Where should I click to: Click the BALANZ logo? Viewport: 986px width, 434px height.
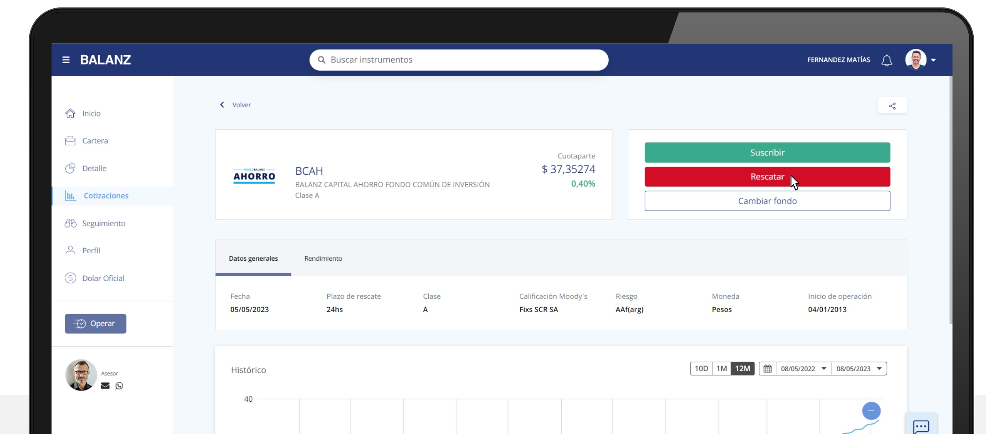point(106,60)
